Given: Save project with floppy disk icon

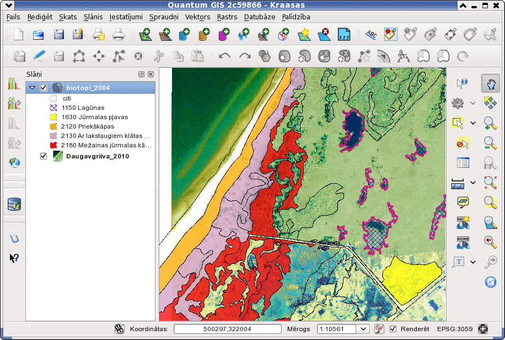Looking at the screenshot, I should pyautogui.click(x=58, y=34).
